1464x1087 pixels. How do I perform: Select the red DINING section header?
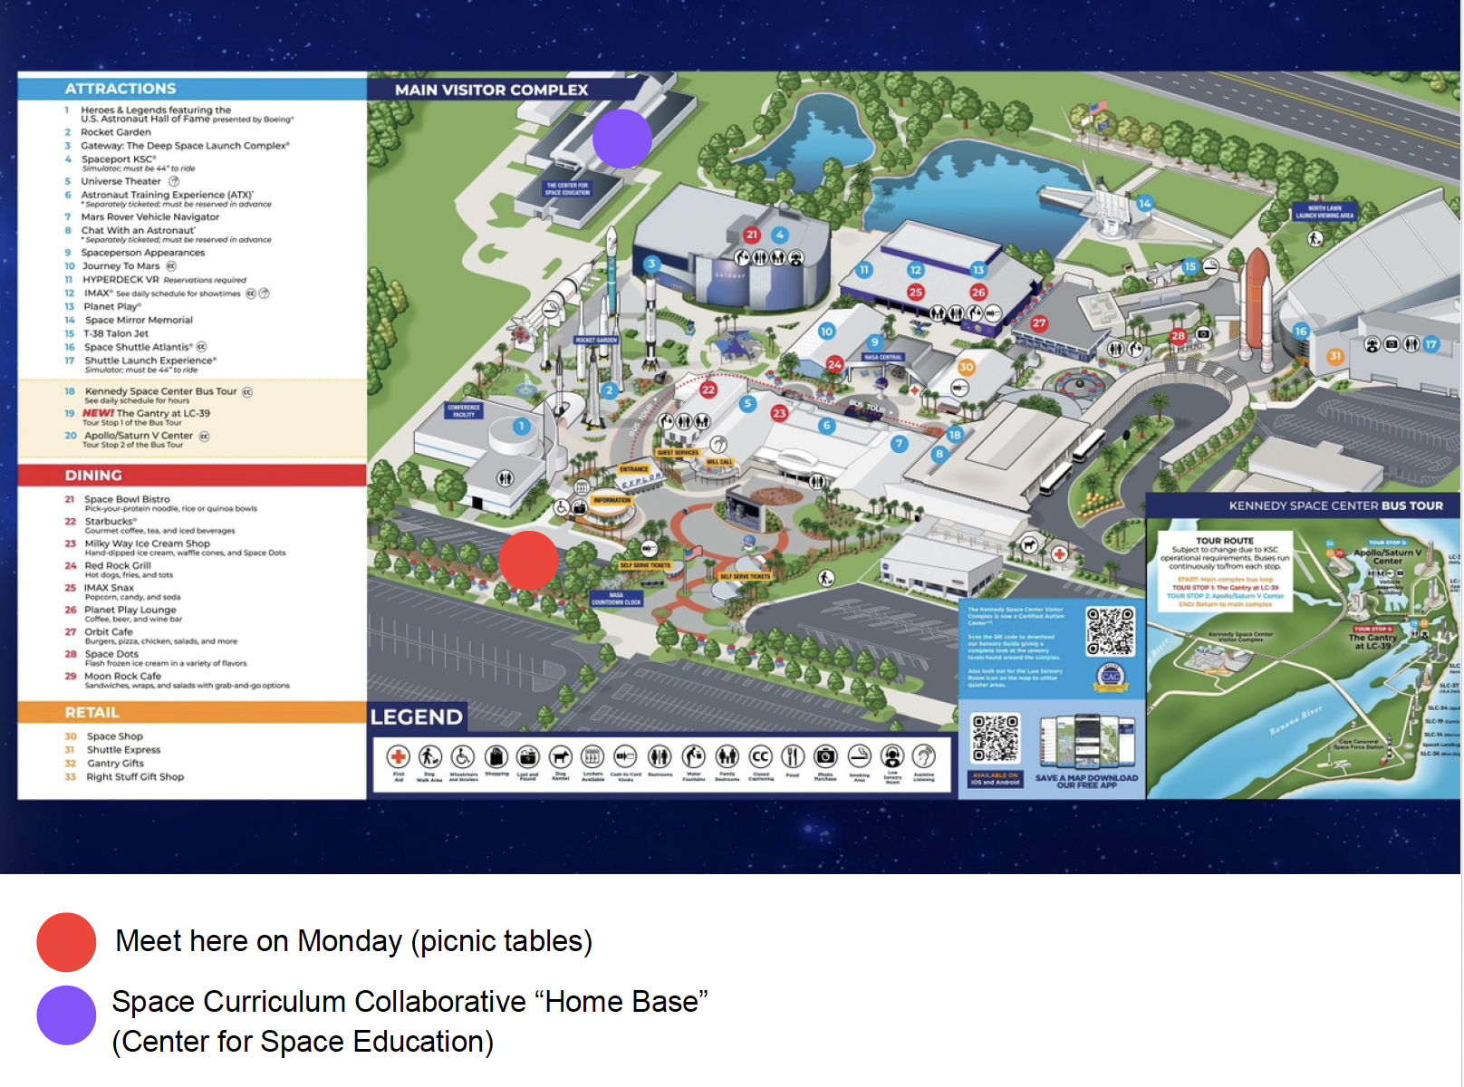(x=192, y=476)
